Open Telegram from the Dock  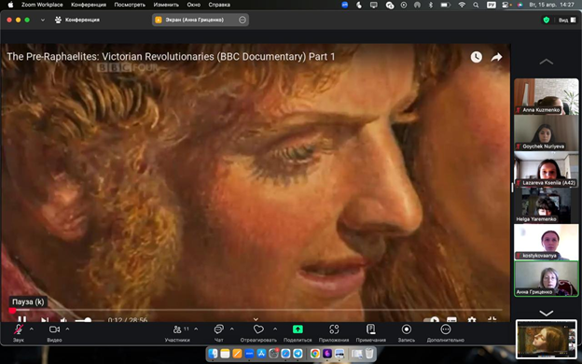click(x=298, y=354)
